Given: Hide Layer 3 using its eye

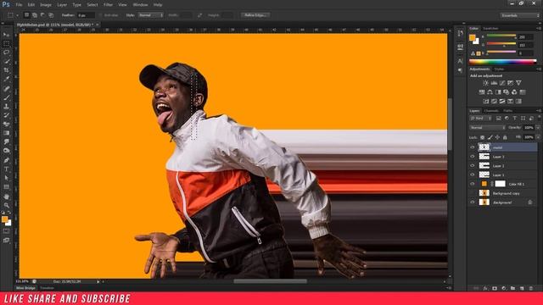Looking at the screenshot, I should click(473, 157).
